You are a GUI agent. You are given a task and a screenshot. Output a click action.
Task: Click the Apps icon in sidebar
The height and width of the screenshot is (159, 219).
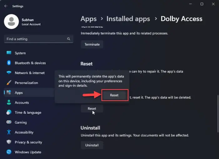(x=9, y=92)
